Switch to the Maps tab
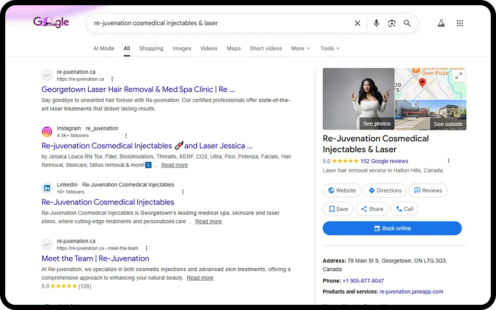The image size is (496, 310). click(233, 49)
